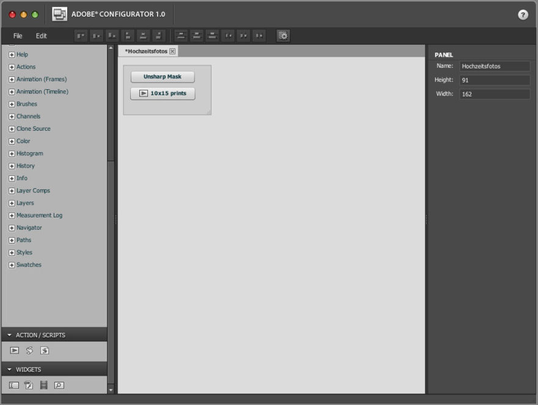Open the File menu

18,35
